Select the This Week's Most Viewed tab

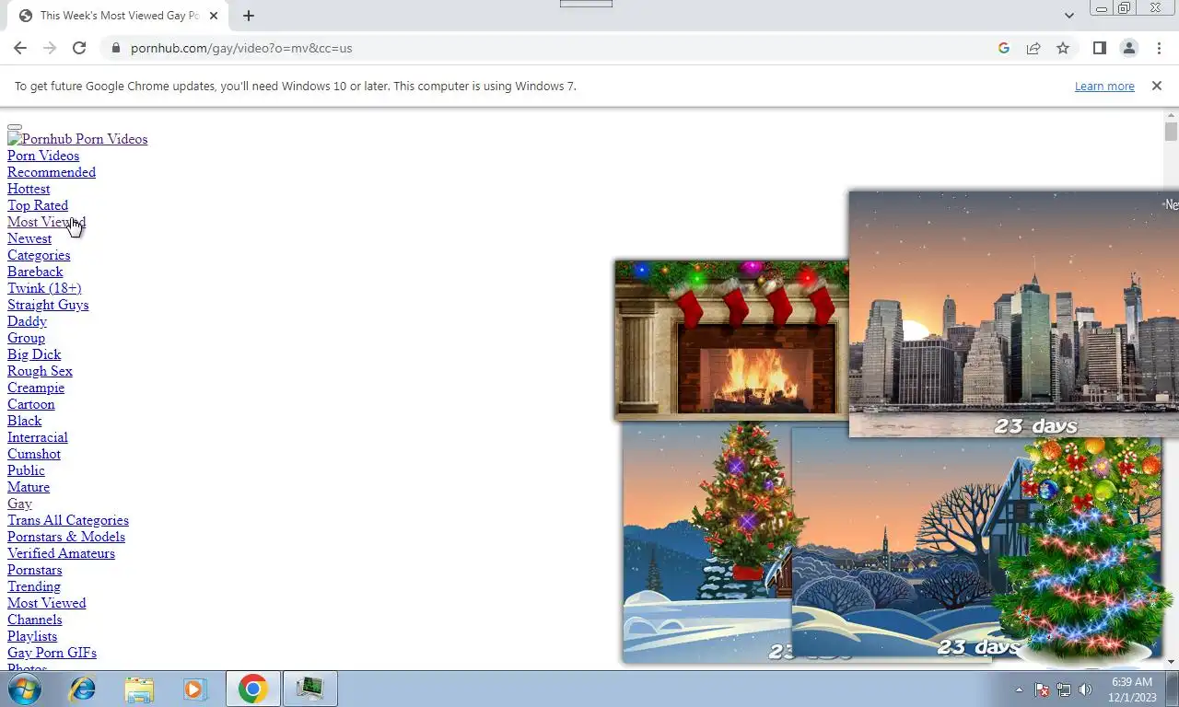pos(118,16)
